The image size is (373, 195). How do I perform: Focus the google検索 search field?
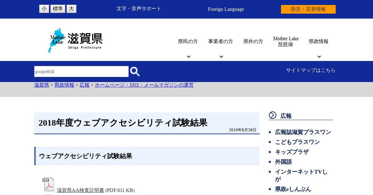(81, 71)
